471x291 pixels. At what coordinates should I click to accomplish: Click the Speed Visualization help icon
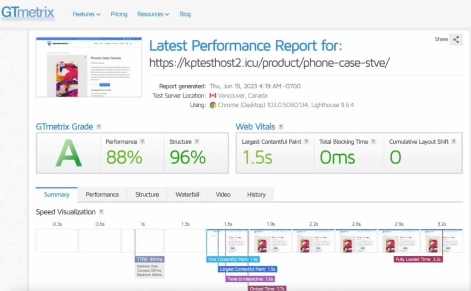(x=101, y=212)
